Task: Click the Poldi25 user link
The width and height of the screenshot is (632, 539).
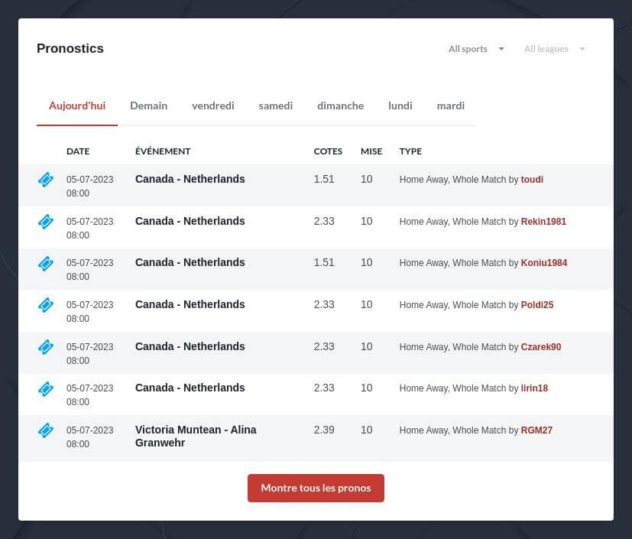Action: (537, 305)
